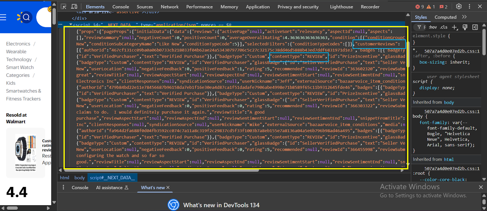Switch to the Elements tab
This screenshot has width=487, height=211.
95,7
